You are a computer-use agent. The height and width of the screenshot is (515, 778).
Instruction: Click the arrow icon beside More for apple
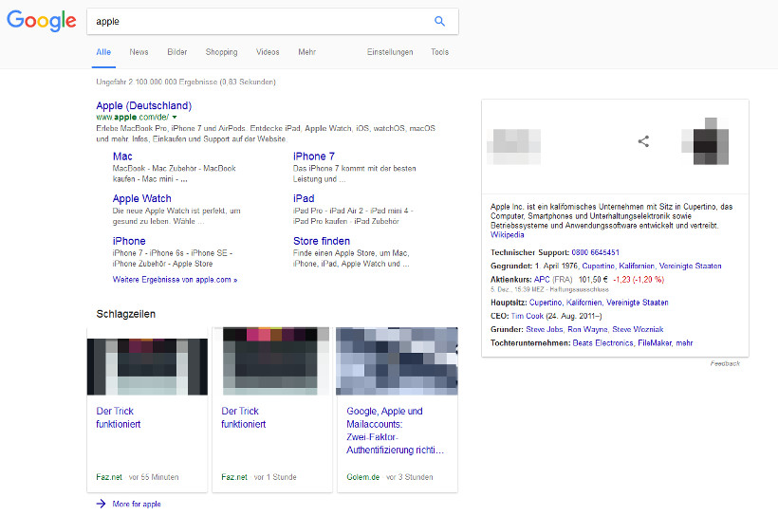coord(101,504)
